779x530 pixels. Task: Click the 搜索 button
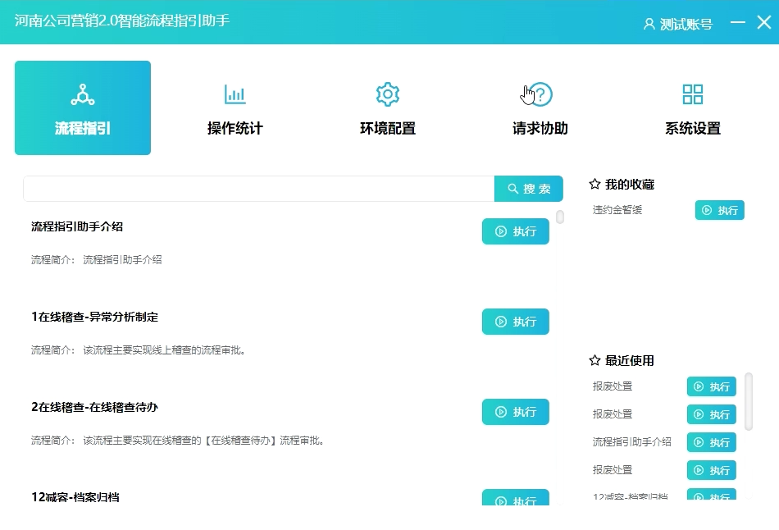pos(529,189)
